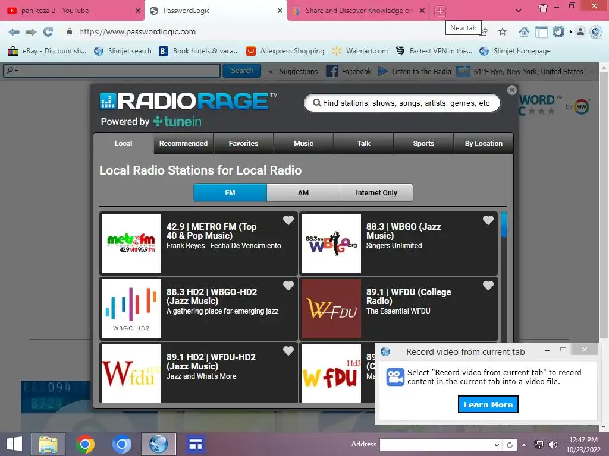Favorite the 89.1 HD2 WFDU-HD2 heart
609x456 pixels.
point(288,350)
